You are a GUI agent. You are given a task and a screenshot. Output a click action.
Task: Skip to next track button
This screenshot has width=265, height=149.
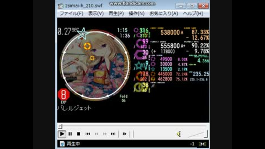tap(113, 134)
